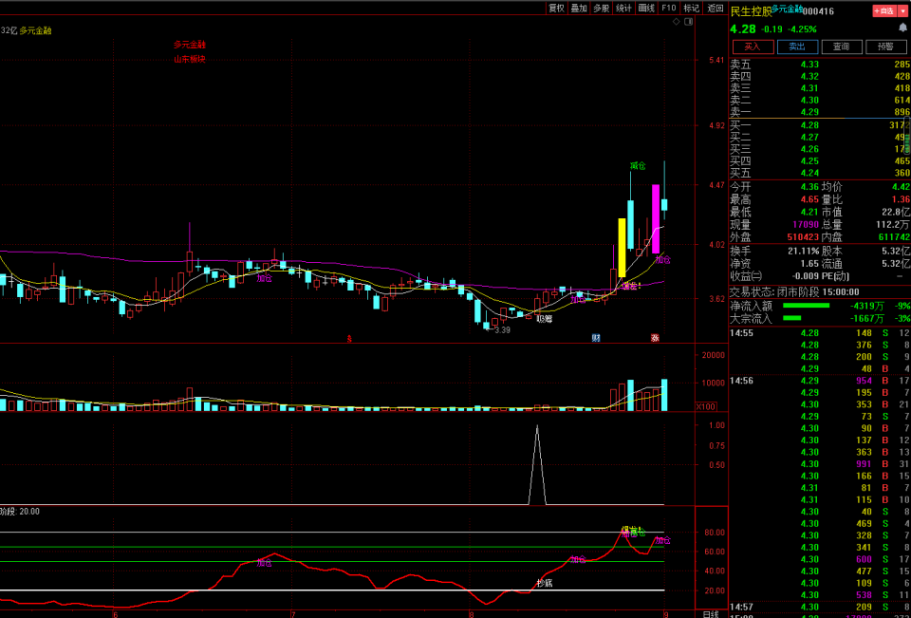Click the stock name 民生控股
This screenshot has width=911, height=618.
point(752,11)
